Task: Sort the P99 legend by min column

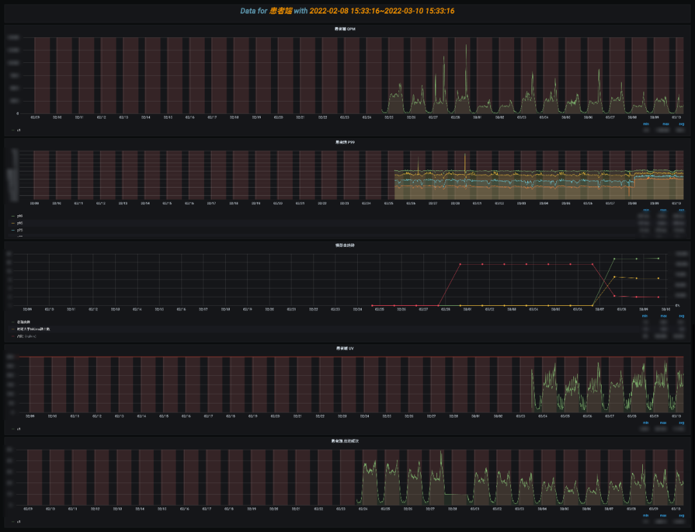Action: (645, 210)
